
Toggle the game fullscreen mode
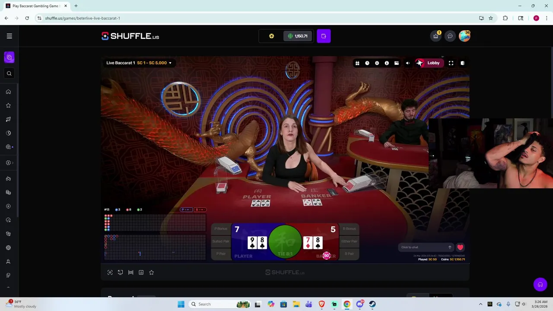(451, 63)
